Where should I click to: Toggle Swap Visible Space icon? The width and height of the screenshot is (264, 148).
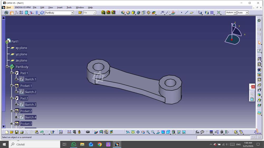pyautogui.click(x=184, y=132)
